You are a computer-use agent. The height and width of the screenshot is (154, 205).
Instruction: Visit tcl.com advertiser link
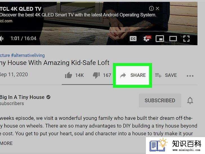pyautogui.click(x=6, y=21)
